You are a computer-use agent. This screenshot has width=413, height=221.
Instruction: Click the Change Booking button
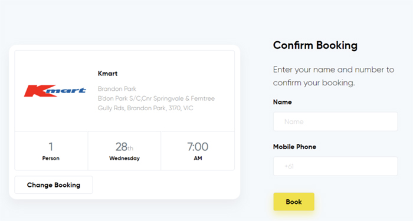(x=54, y=185)
